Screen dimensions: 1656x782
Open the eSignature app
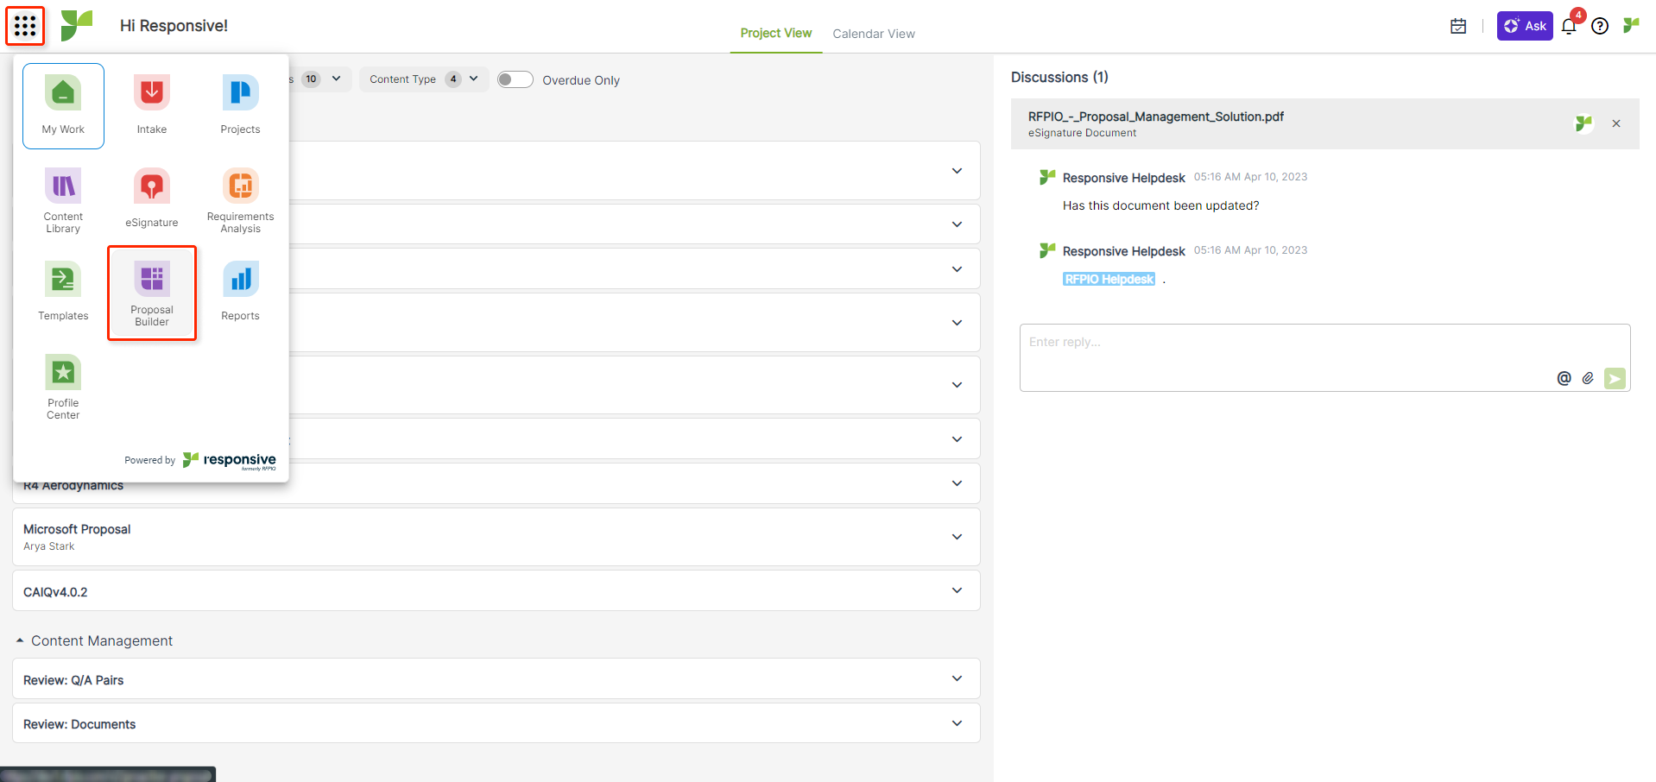pyautogui.click(x=152, y=200)
